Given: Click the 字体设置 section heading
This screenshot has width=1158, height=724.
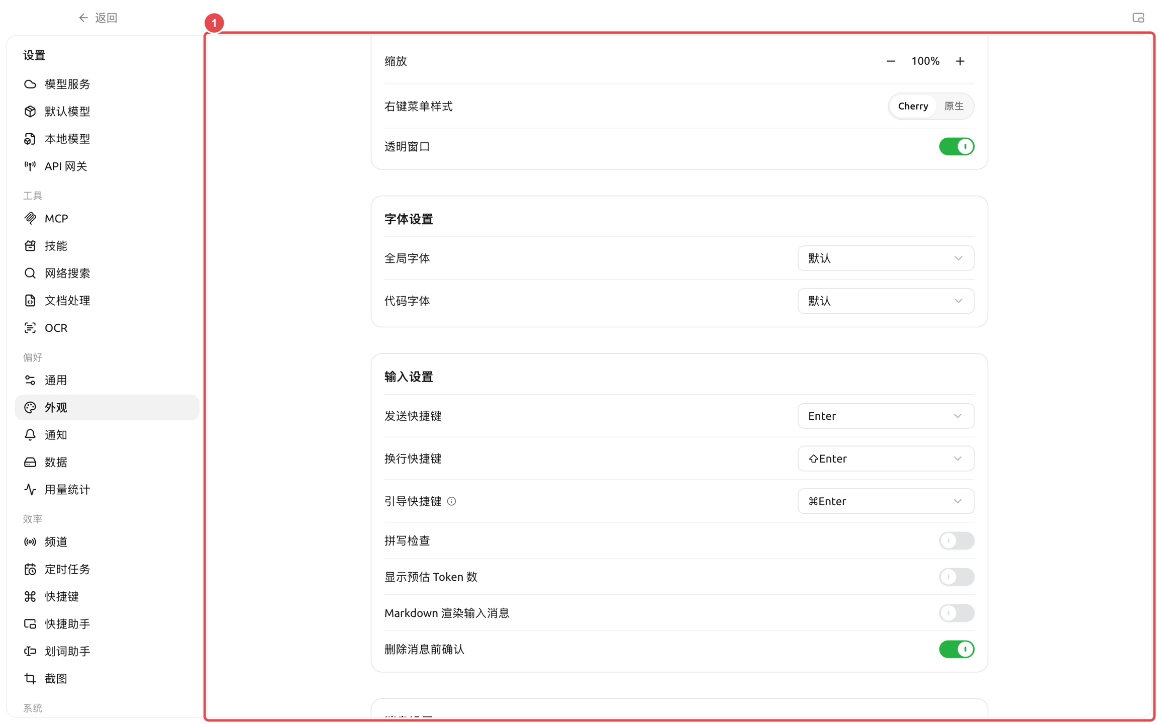Looking at the screenshot, I should [x=409, y=219].
